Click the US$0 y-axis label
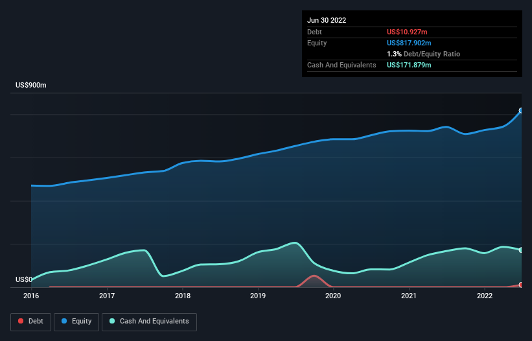 coord(24,279)
